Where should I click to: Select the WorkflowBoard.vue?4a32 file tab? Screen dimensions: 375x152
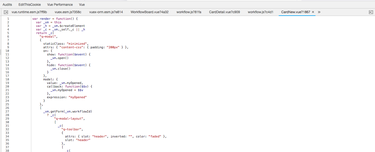tap(150, 12)
